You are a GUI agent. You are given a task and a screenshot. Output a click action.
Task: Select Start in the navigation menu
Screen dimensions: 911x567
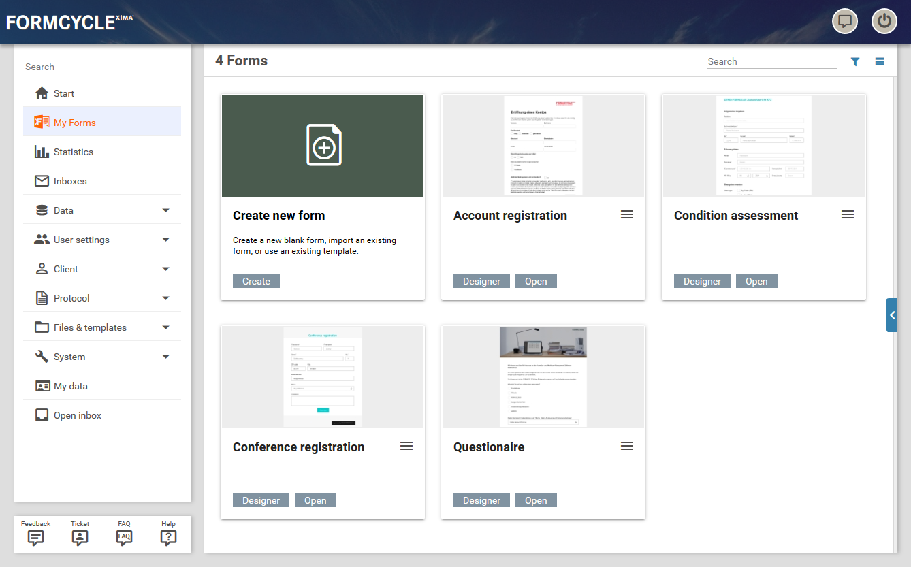(x=102, y=93)
